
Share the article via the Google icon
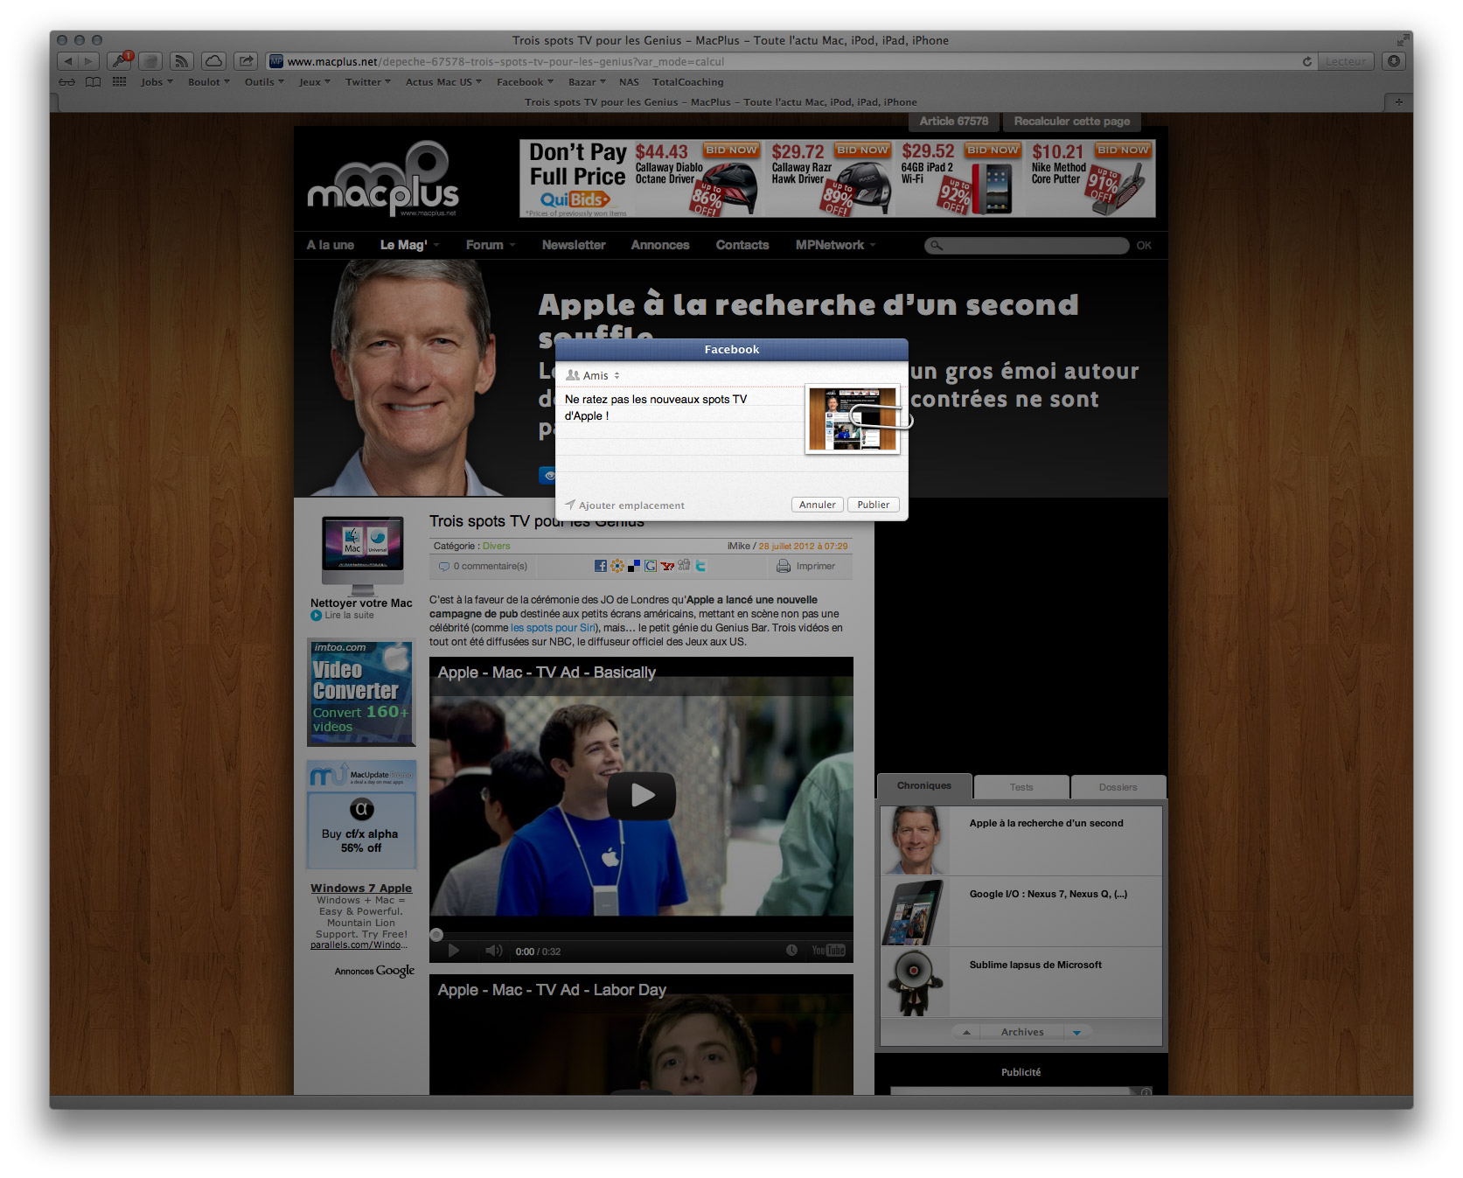click(651, 566)
